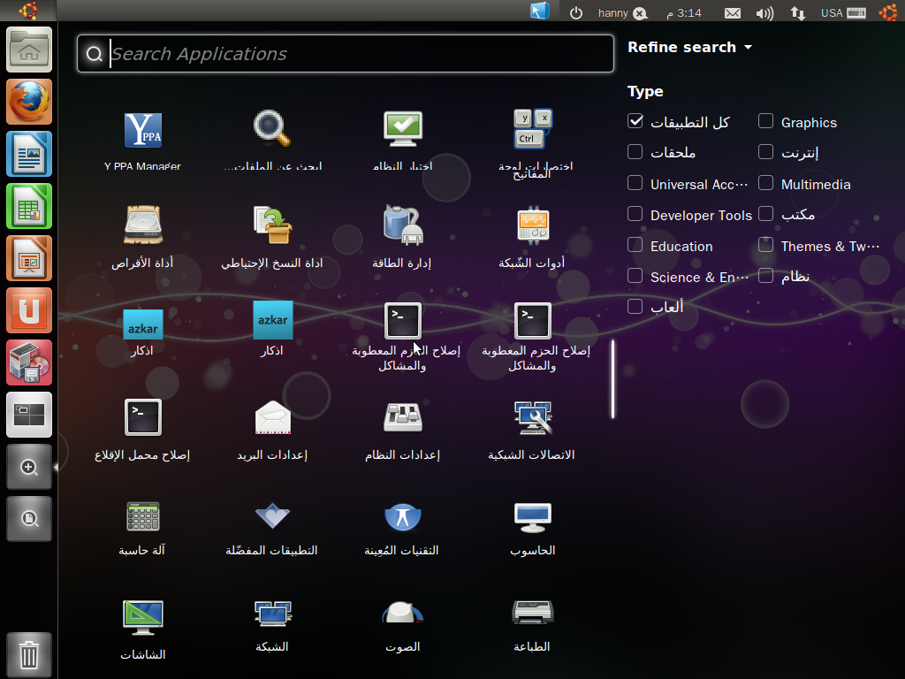Launch the Calculator app with Arabic label
This screenshot has width=905, height=679.
(x=142, y=516)
